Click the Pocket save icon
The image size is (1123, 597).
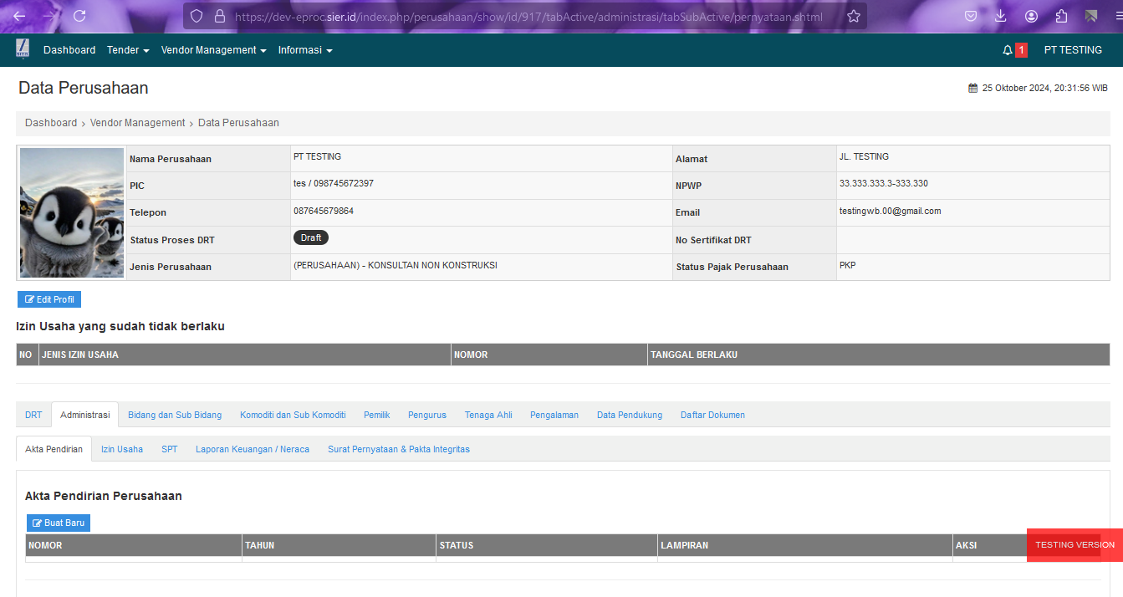(971, 16)
